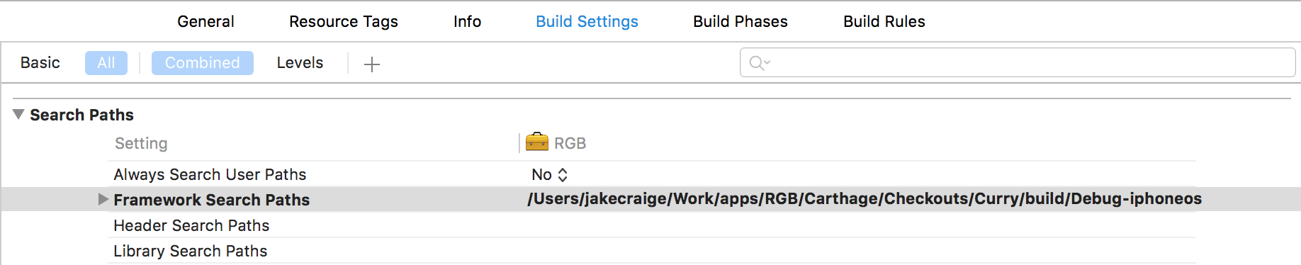Click inside the build settings search field
Screen dimensions: 1301x265
click(x=1018, y=62)
